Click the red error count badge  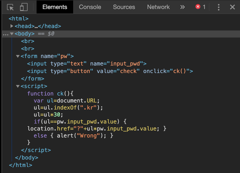(x=200, y=7)
